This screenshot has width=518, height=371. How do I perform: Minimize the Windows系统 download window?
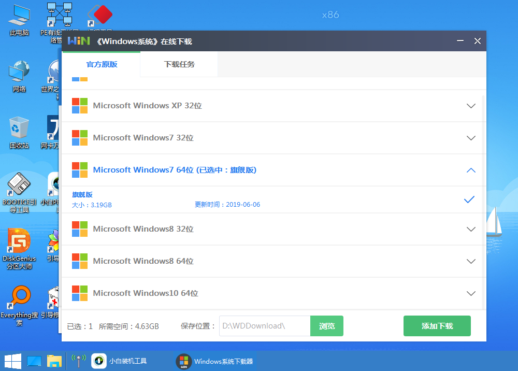(x=460, y=41)
